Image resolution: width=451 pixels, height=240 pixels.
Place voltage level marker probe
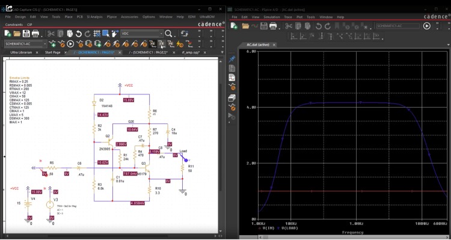107,44
